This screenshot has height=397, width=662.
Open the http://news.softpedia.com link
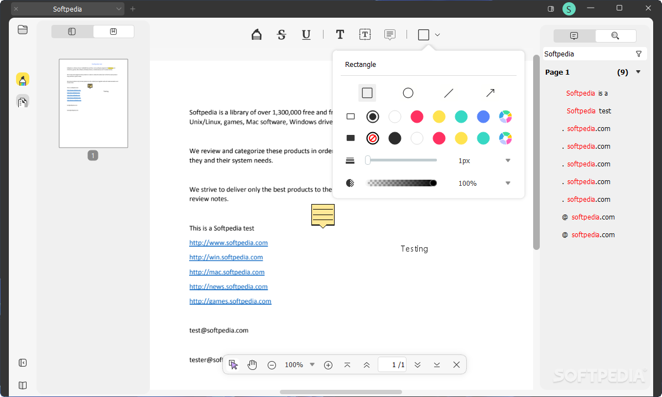[228, 286]
